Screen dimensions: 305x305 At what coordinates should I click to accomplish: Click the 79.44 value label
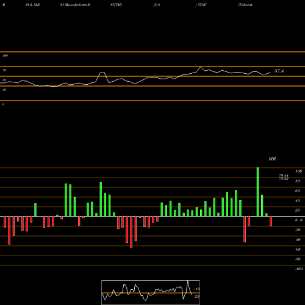[284, 175]
